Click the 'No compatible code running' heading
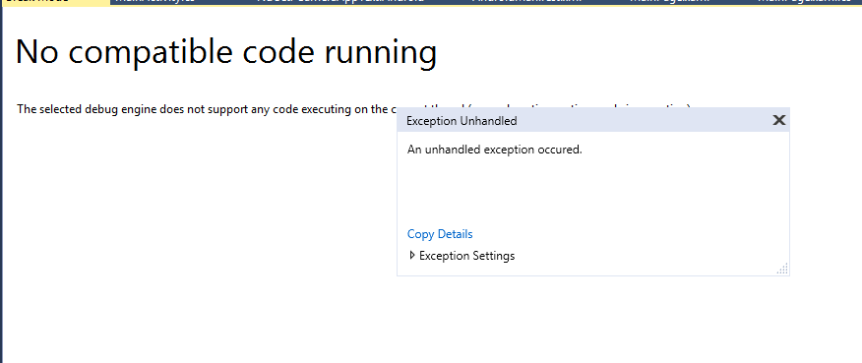 (226, 52)
